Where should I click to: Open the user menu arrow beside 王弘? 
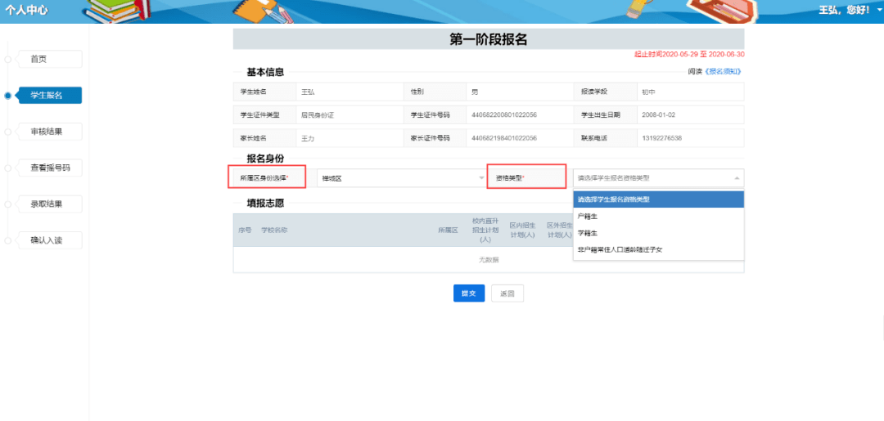point(880,11)
